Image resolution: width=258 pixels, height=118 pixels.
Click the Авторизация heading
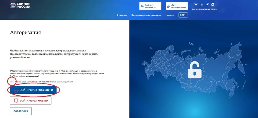pyautogui.click(x=25, y=32)
